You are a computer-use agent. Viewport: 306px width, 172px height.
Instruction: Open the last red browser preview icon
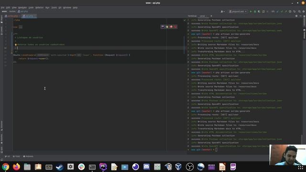click(x=175, y=27)
